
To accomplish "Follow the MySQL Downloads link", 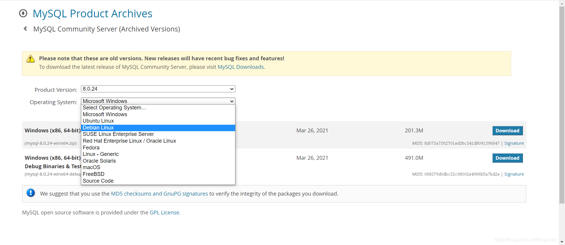I will click(241, 67).
